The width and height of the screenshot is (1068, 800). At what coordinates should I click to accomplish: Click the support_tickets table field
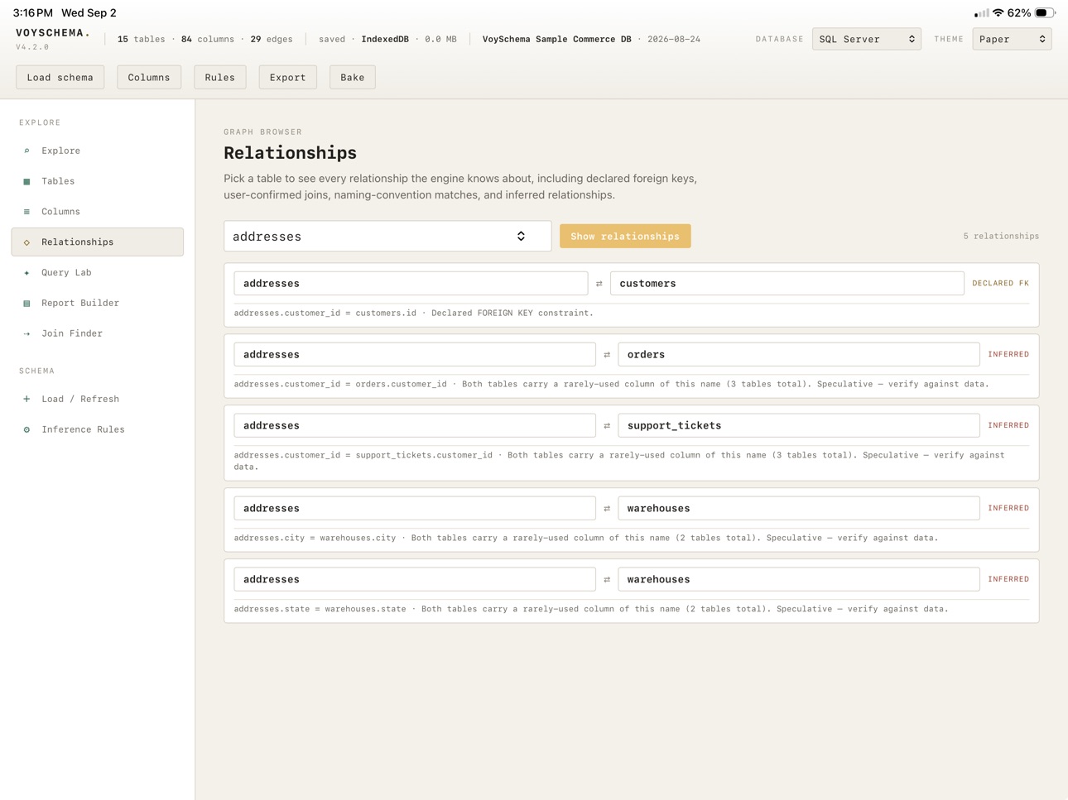(799, 425)
